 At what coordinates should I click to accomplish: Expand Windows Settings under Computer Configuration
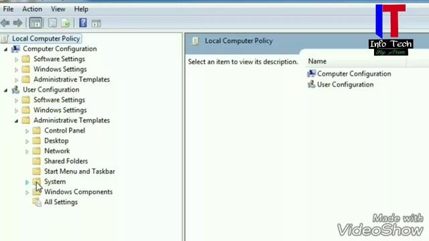pyautogui.click(x=16, y=70)
